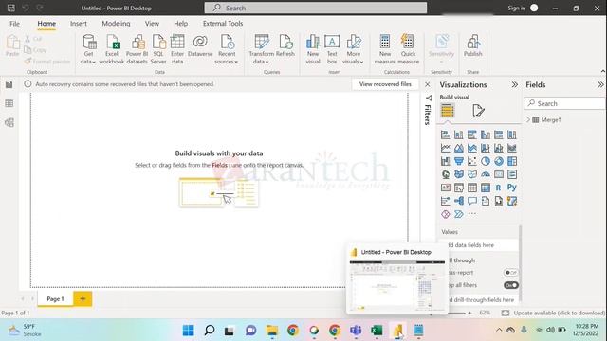Open the Modeling ribbon tab
607x341 pixels.
click(116, 24)
